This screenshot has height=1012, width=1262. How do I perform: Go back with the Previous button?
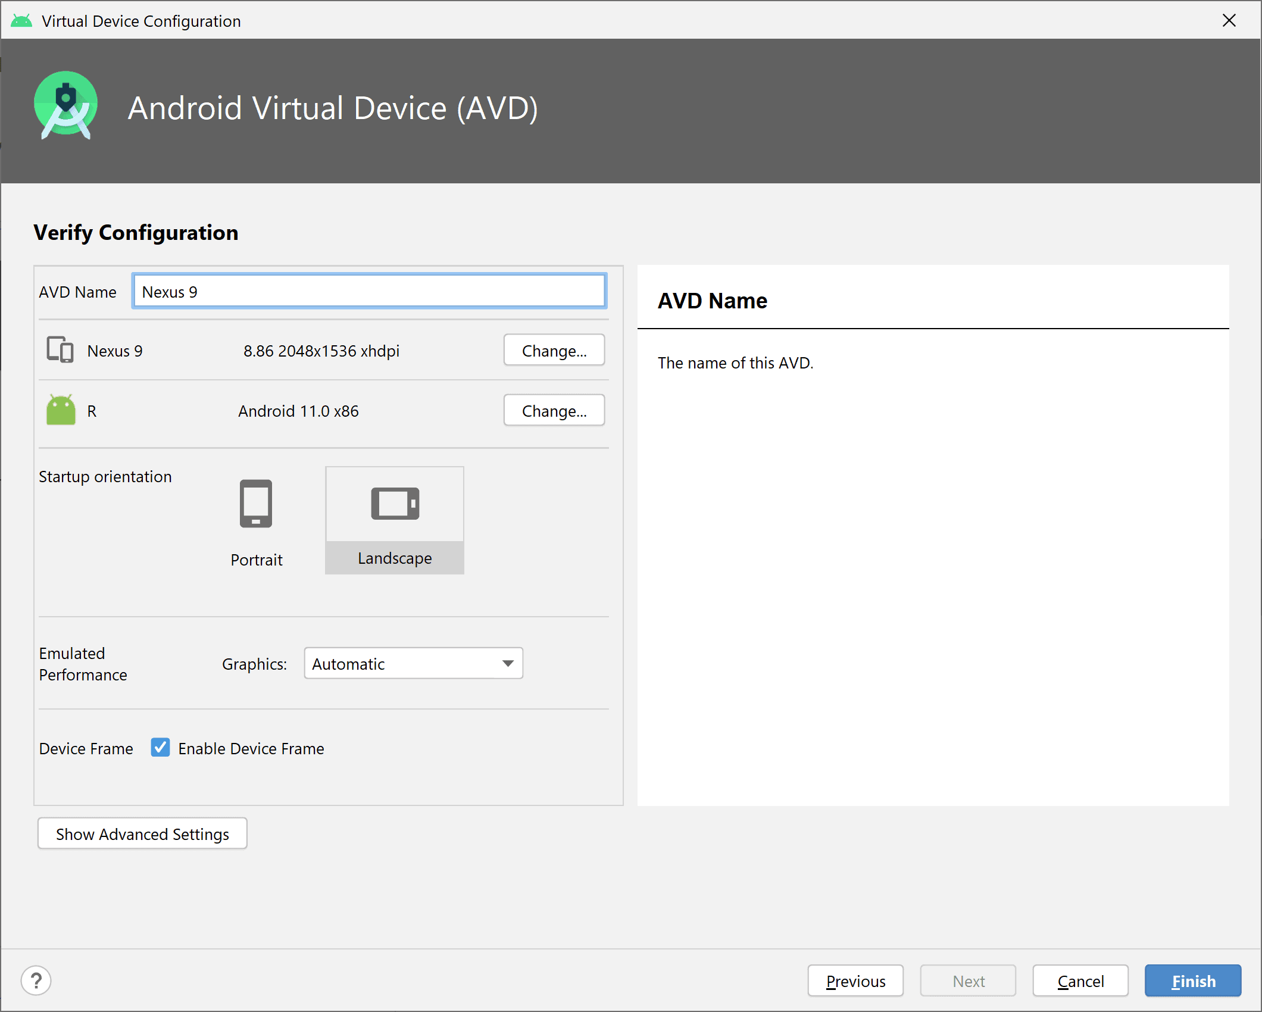[855, 981]
